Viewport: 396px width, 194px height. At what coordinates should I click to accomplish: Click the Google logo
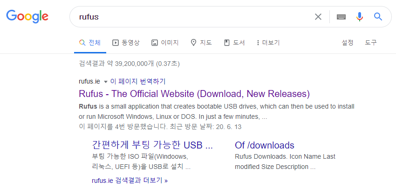[x=27, y=17]
